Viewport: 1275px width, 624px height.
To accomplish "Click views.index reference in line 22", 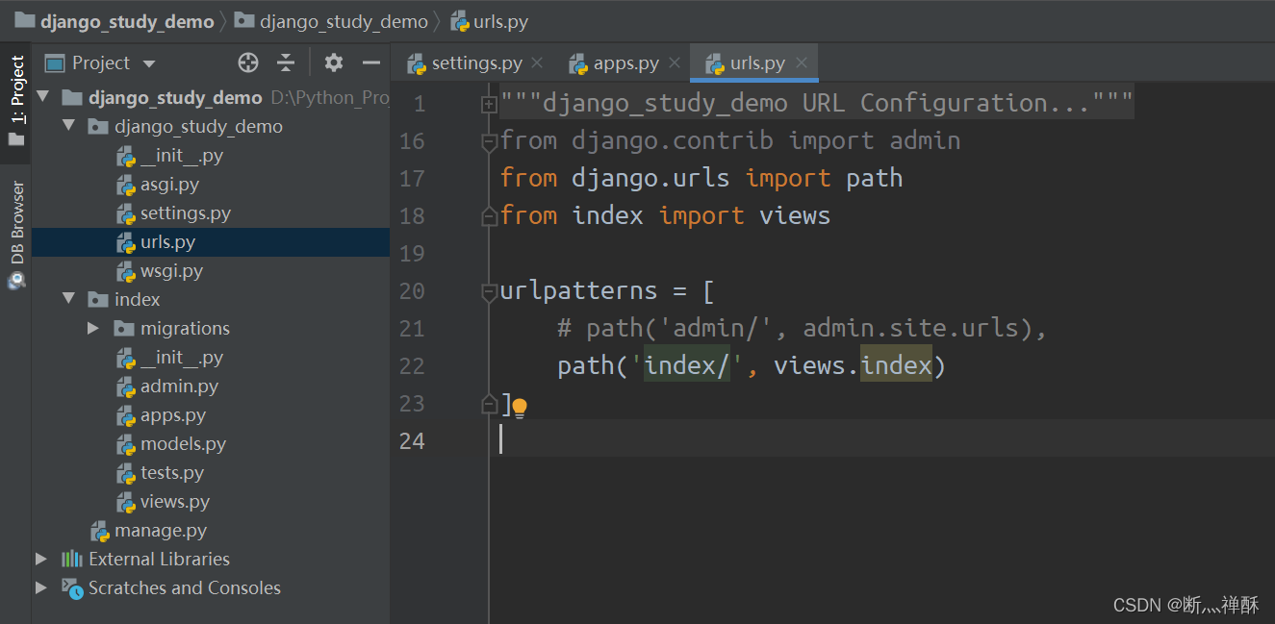I will click(853, 365).
